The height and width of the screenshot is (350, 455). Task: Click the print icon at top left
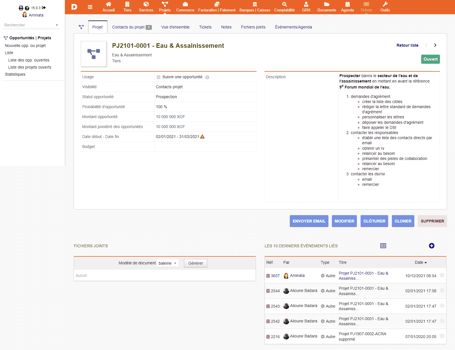tap(21, 8)
